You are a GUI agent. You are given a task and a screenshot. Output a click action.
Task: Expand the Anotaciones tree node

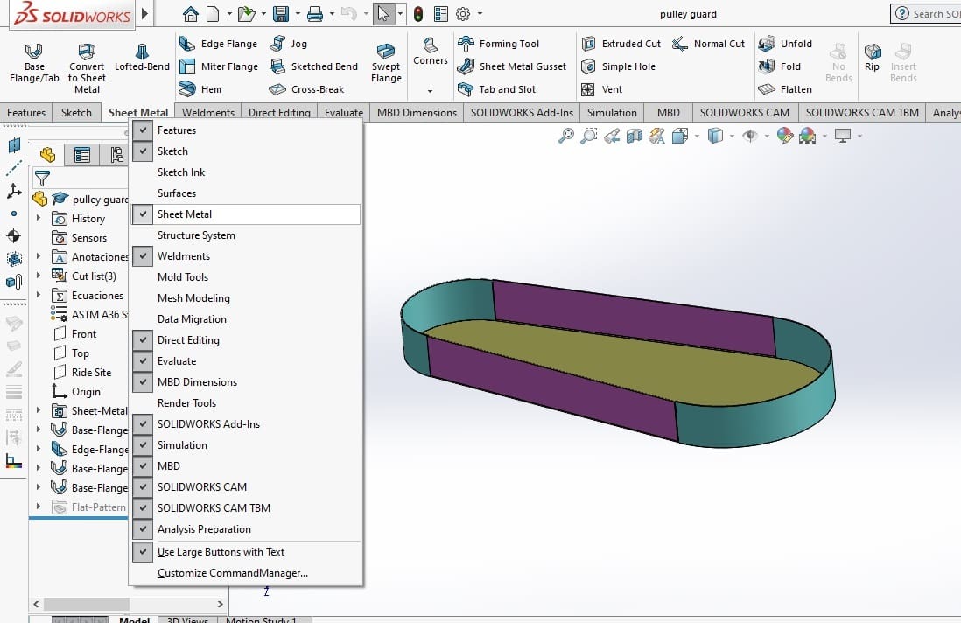39,256
